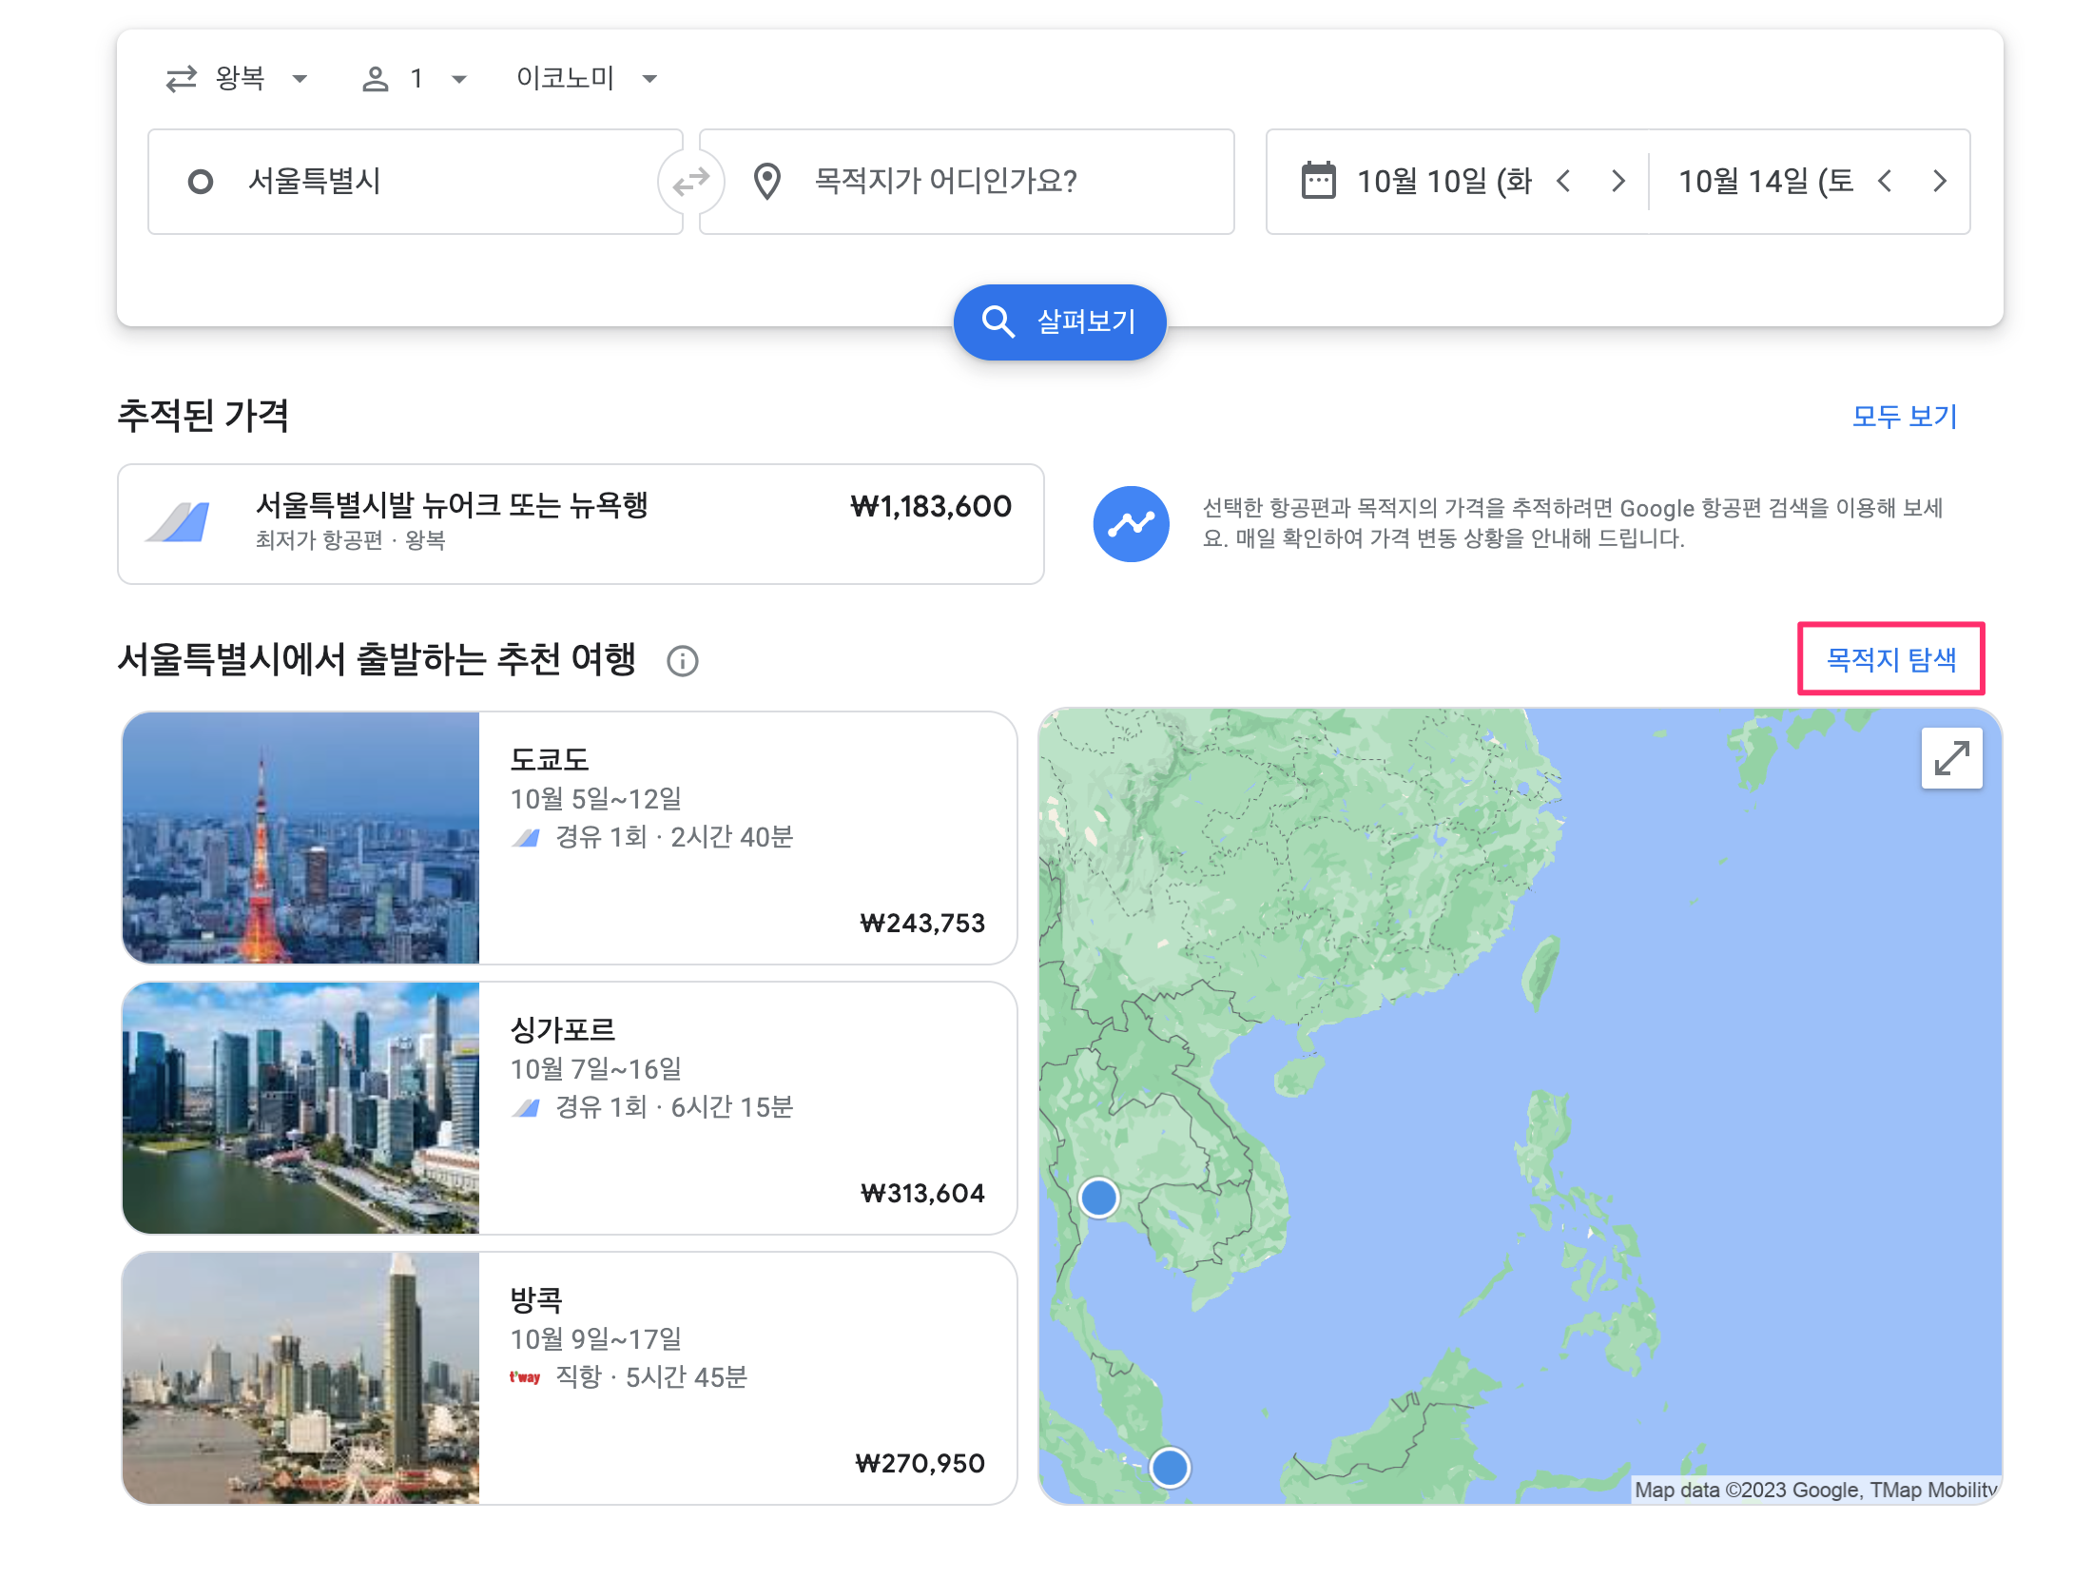This screenshot has height=1579, width=2073.
Task: Click the passenger person icon
Action: tap(376, 78)
